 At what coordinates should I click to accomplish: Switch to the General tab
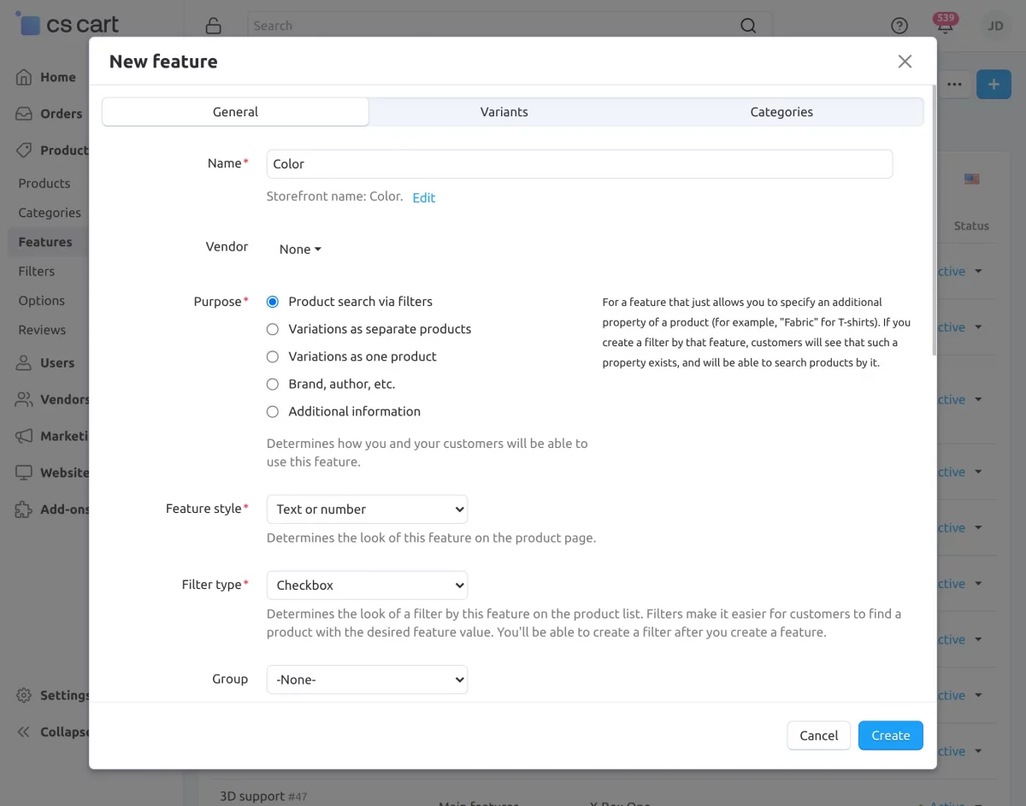click(x=235, y=112)
